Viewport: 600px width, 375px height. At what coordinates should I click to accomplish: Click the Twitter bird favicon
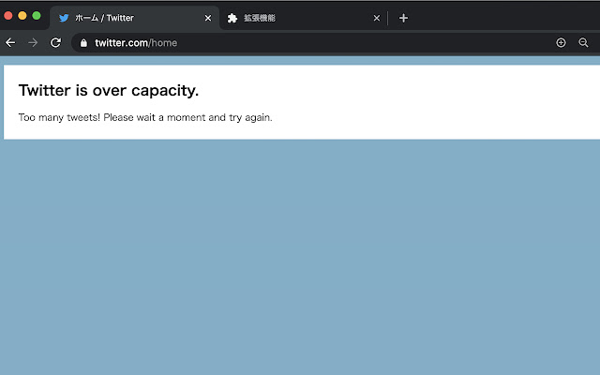tap(64, 18)
